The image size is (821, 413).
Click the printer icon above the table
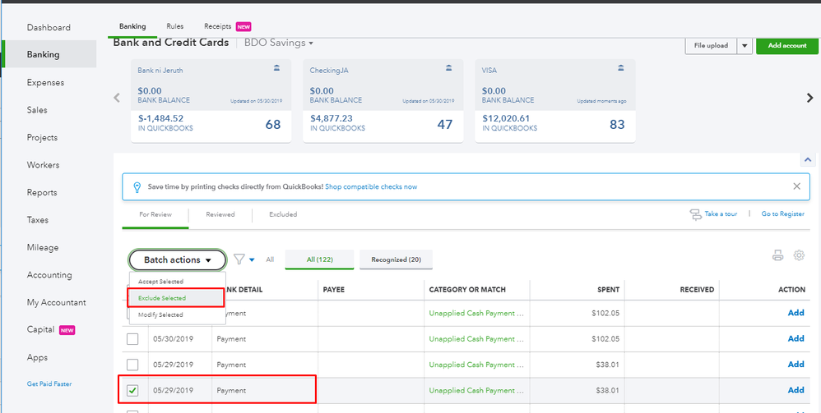pyautogui.click(x=777, y=256)
